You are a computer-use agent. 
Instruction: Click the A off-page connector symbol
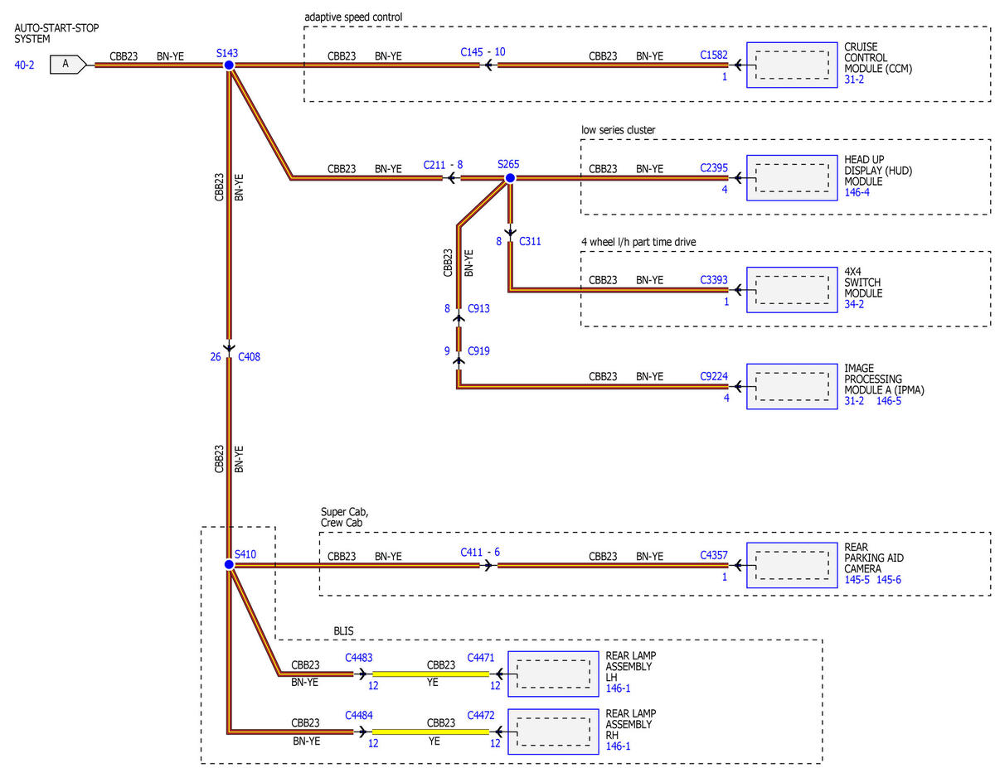point(68,64)
